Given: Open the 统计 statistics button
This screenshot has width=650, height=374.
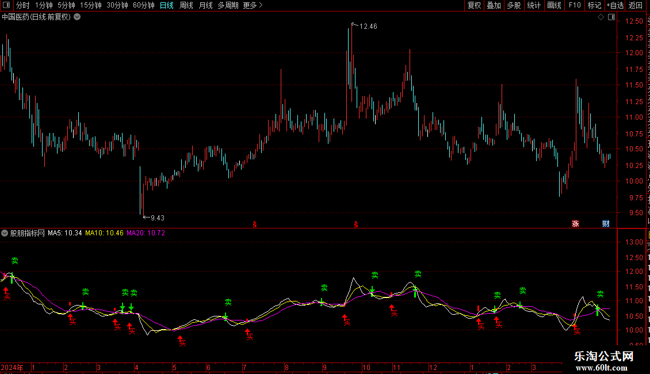Looking at the screenshot, I should 534,5.
